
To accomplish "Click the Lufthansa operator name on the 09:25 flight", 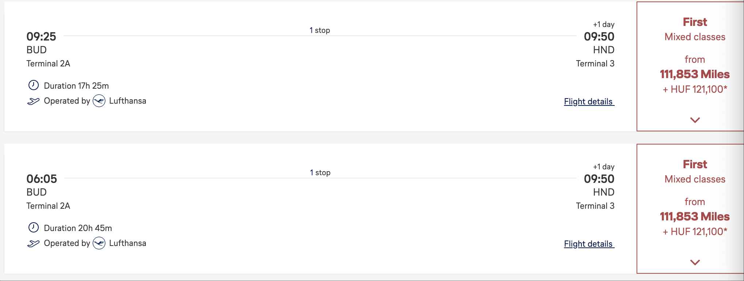I will pyautogui.click(x=128, y=101).
